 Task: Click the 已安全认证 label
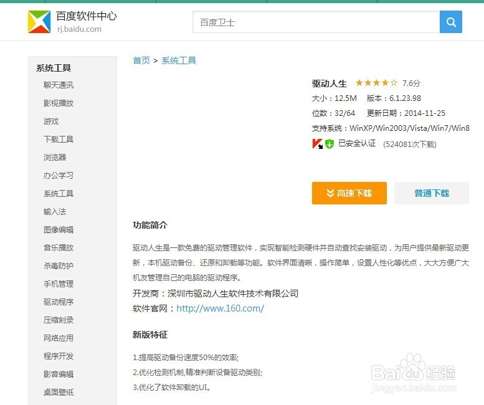(357, 143)
